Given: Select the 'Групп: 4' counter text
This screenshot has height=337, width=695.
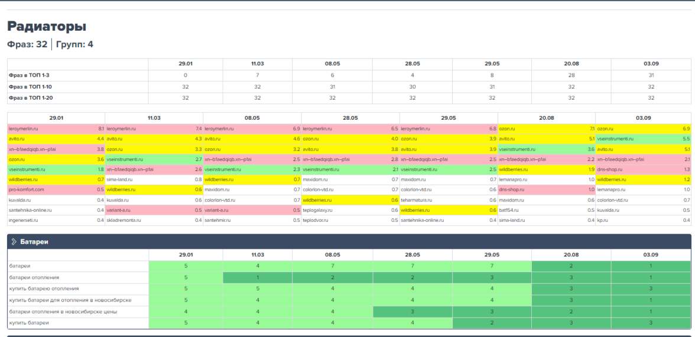Looking at the screenshot, I should pos(74,44).
